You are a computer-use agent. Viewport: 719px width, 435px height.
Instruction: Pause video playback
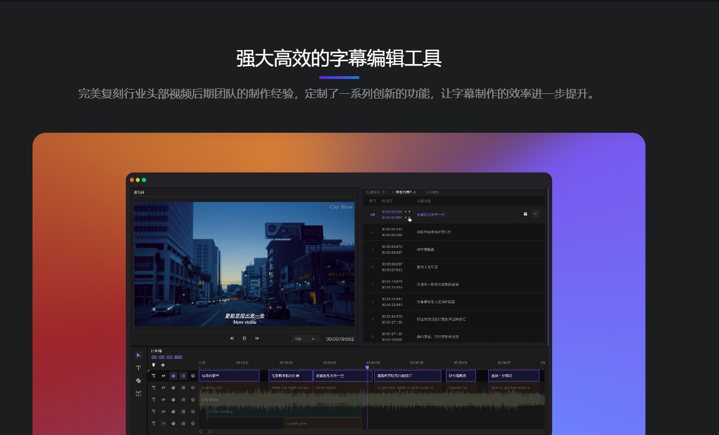[x=244, y=338]
